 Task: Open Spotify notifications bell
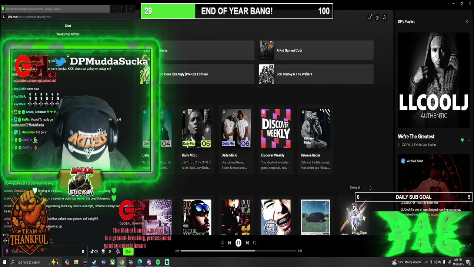[370, 17]
